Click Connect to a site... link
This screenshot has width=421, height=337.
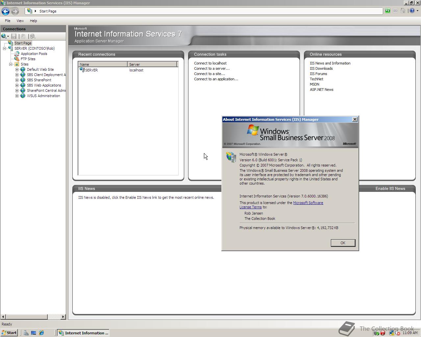210,74
